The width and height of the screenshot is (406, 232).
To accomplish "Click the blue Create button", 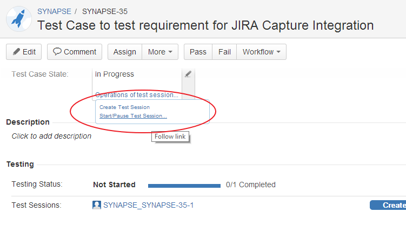I will point(388,205).
